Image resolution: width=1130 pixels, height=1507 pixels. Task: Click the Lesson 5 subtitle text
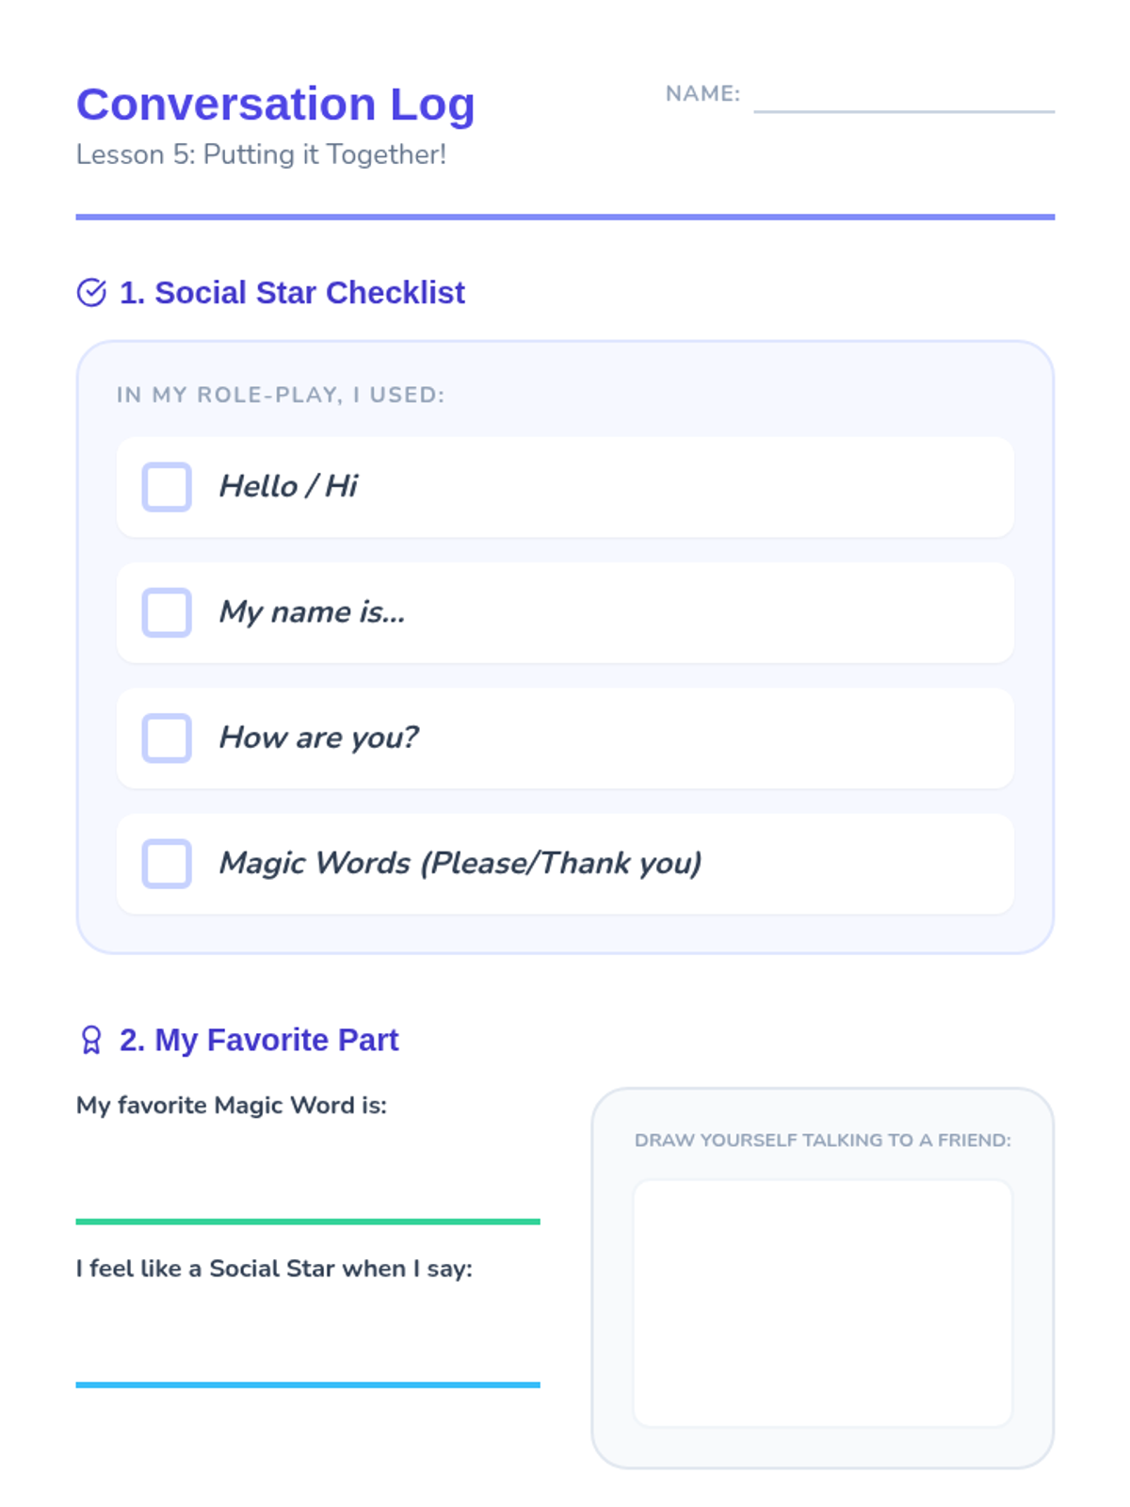[x=261, y=154]
